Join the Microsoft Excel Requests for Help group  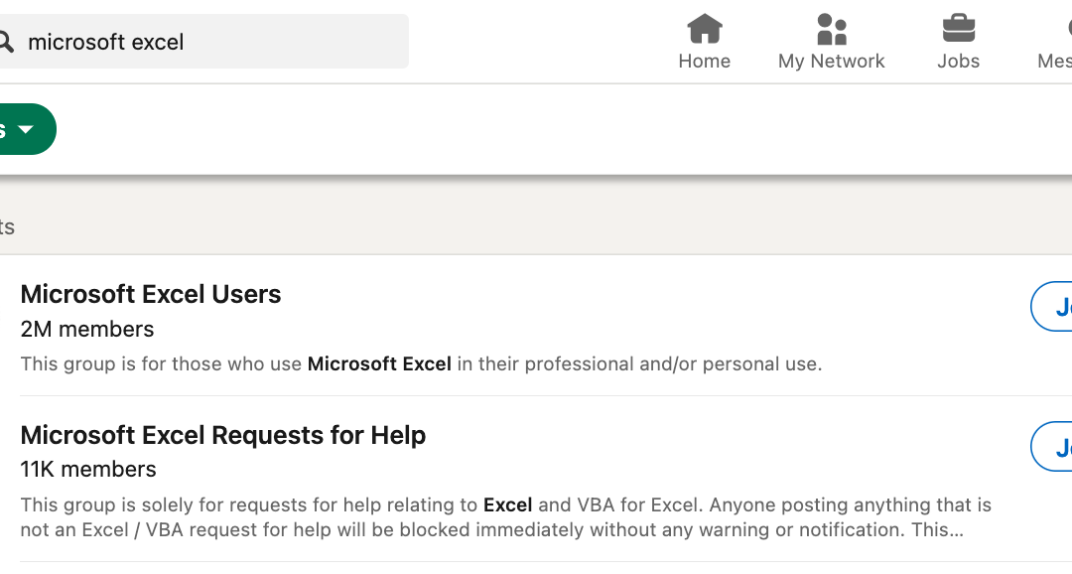(x=1055, y=447)
